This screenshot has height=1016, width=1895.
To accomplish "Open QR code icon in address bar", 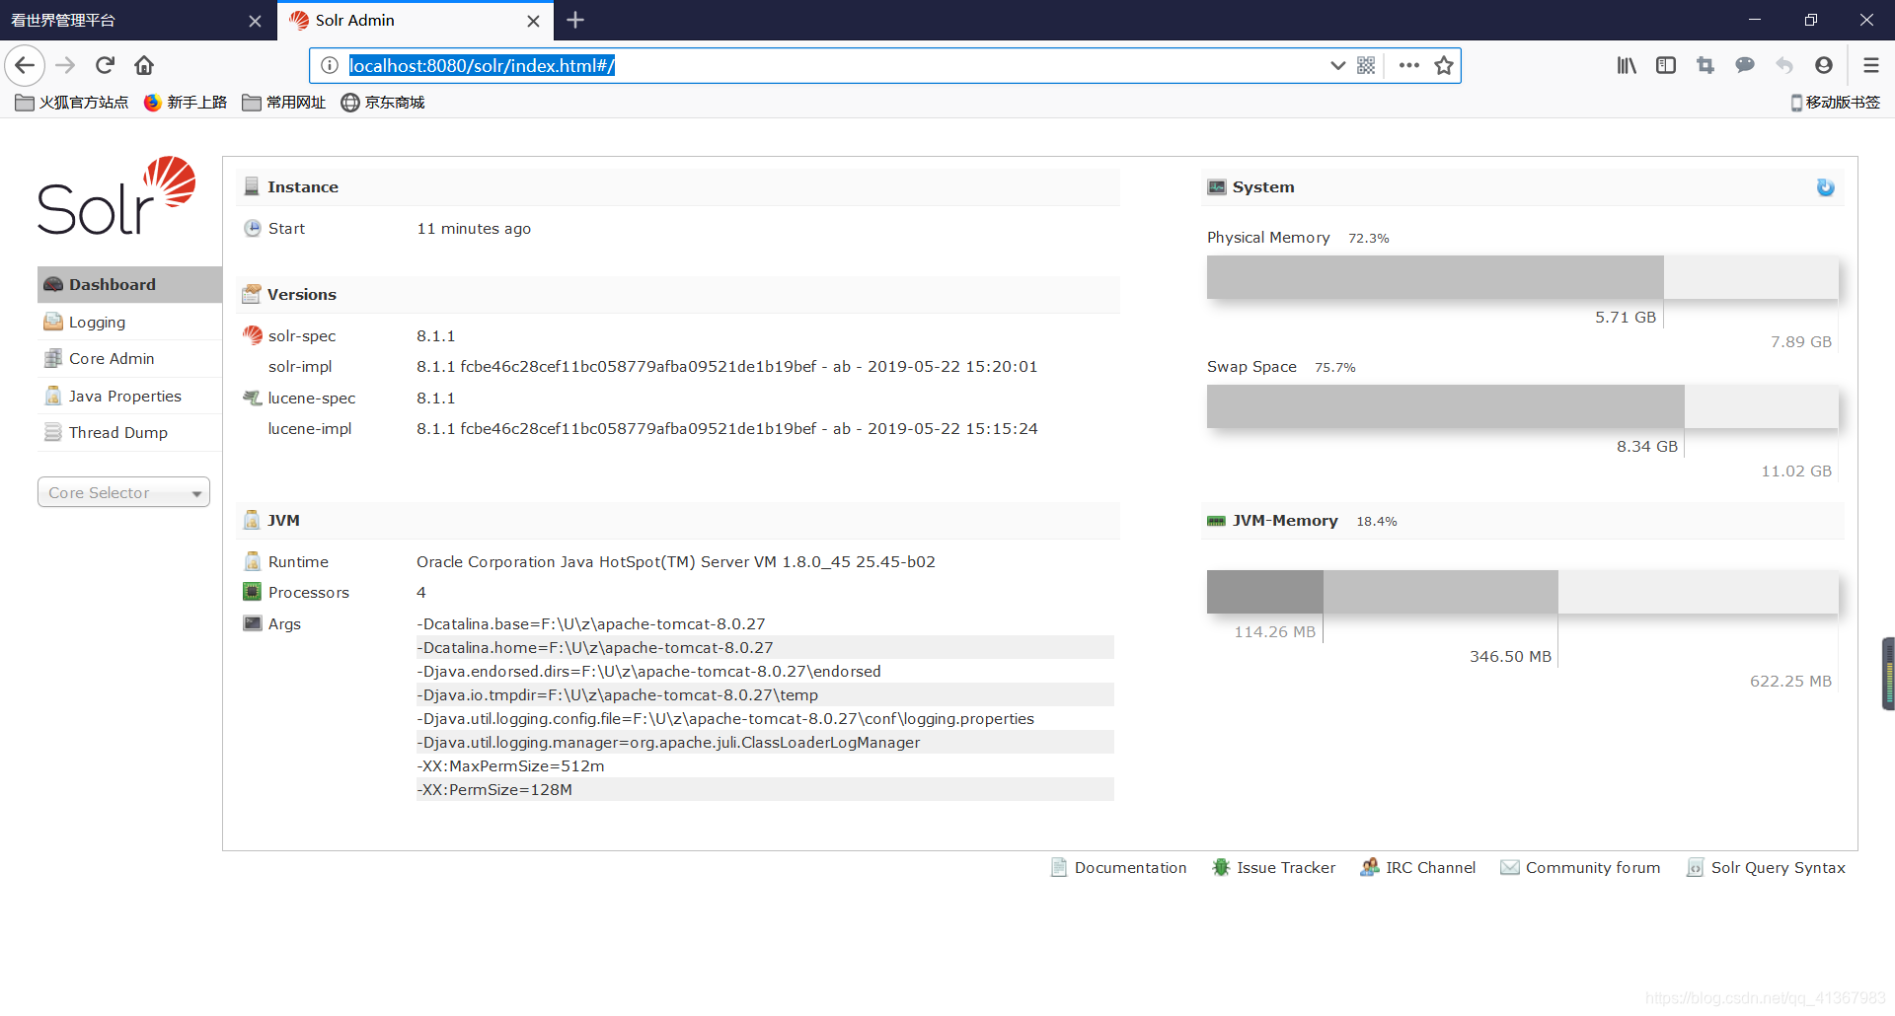I will 1366,65.
